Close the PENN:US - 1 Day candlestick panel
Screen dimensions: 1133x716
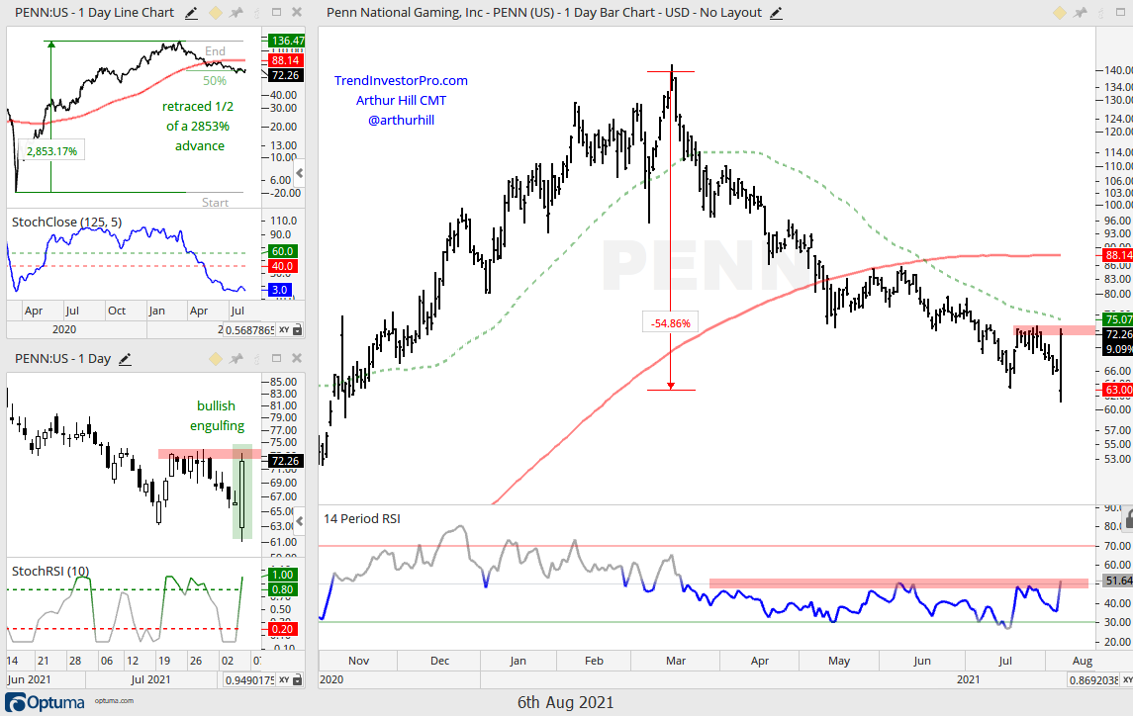tap(296, 358)
